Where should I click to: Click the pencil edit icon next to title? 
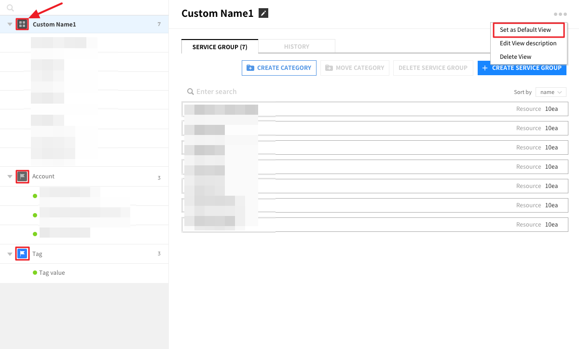pyautogui.click(x=263, y=13)
